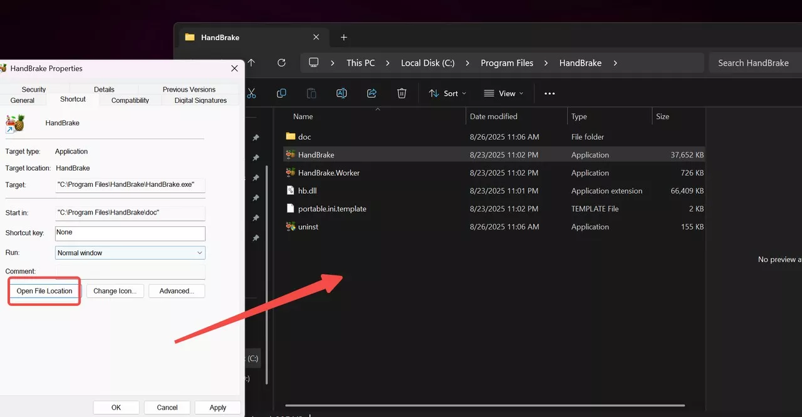Open the View dropdown
Screen dimensions: 802x417
504,93
